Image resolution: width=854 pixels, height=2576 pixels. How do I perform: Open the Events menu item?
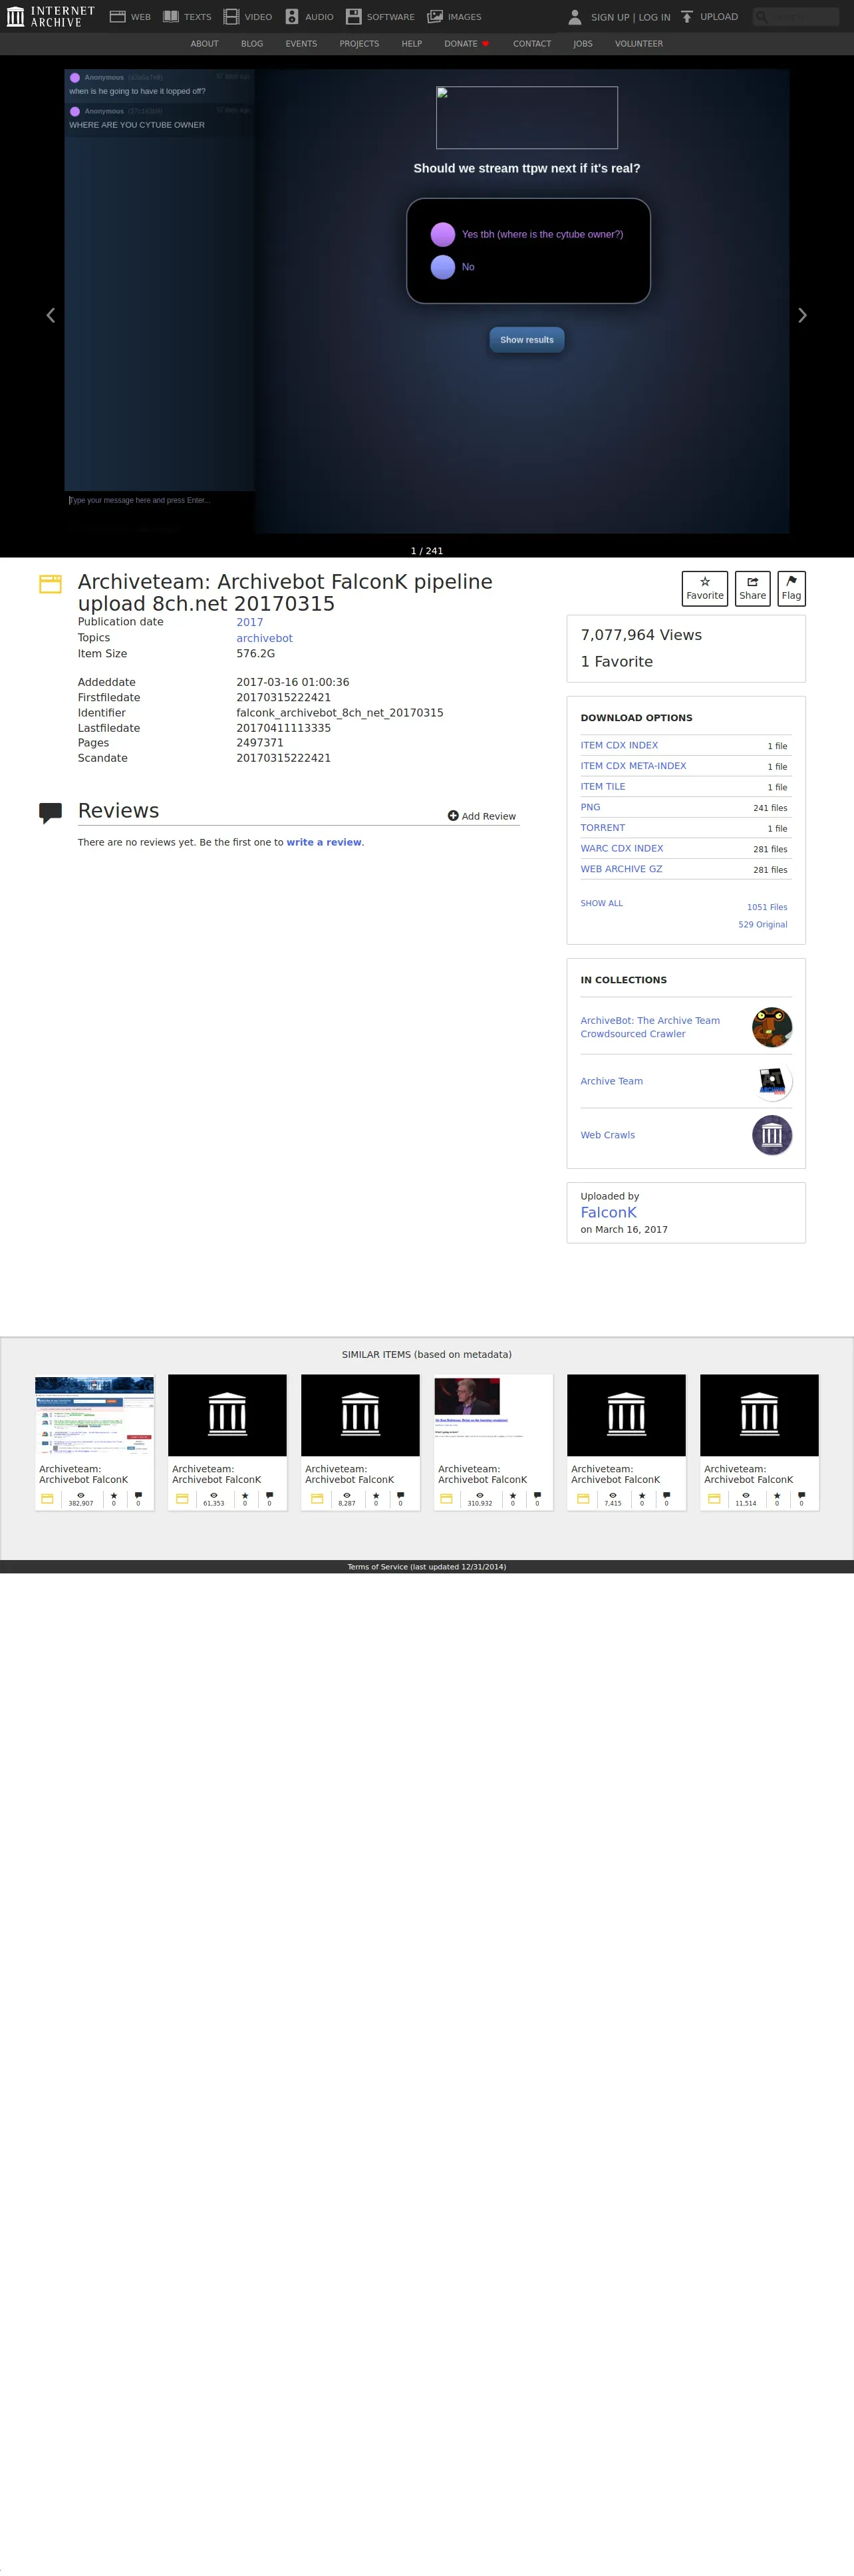point(301,44)
